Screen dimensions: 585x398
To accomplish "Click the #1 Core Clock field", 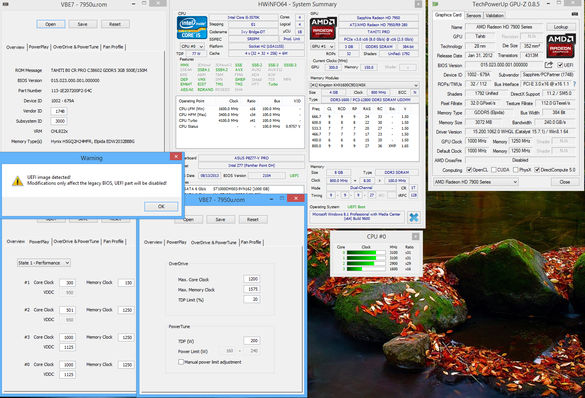I will pos(68,283).
